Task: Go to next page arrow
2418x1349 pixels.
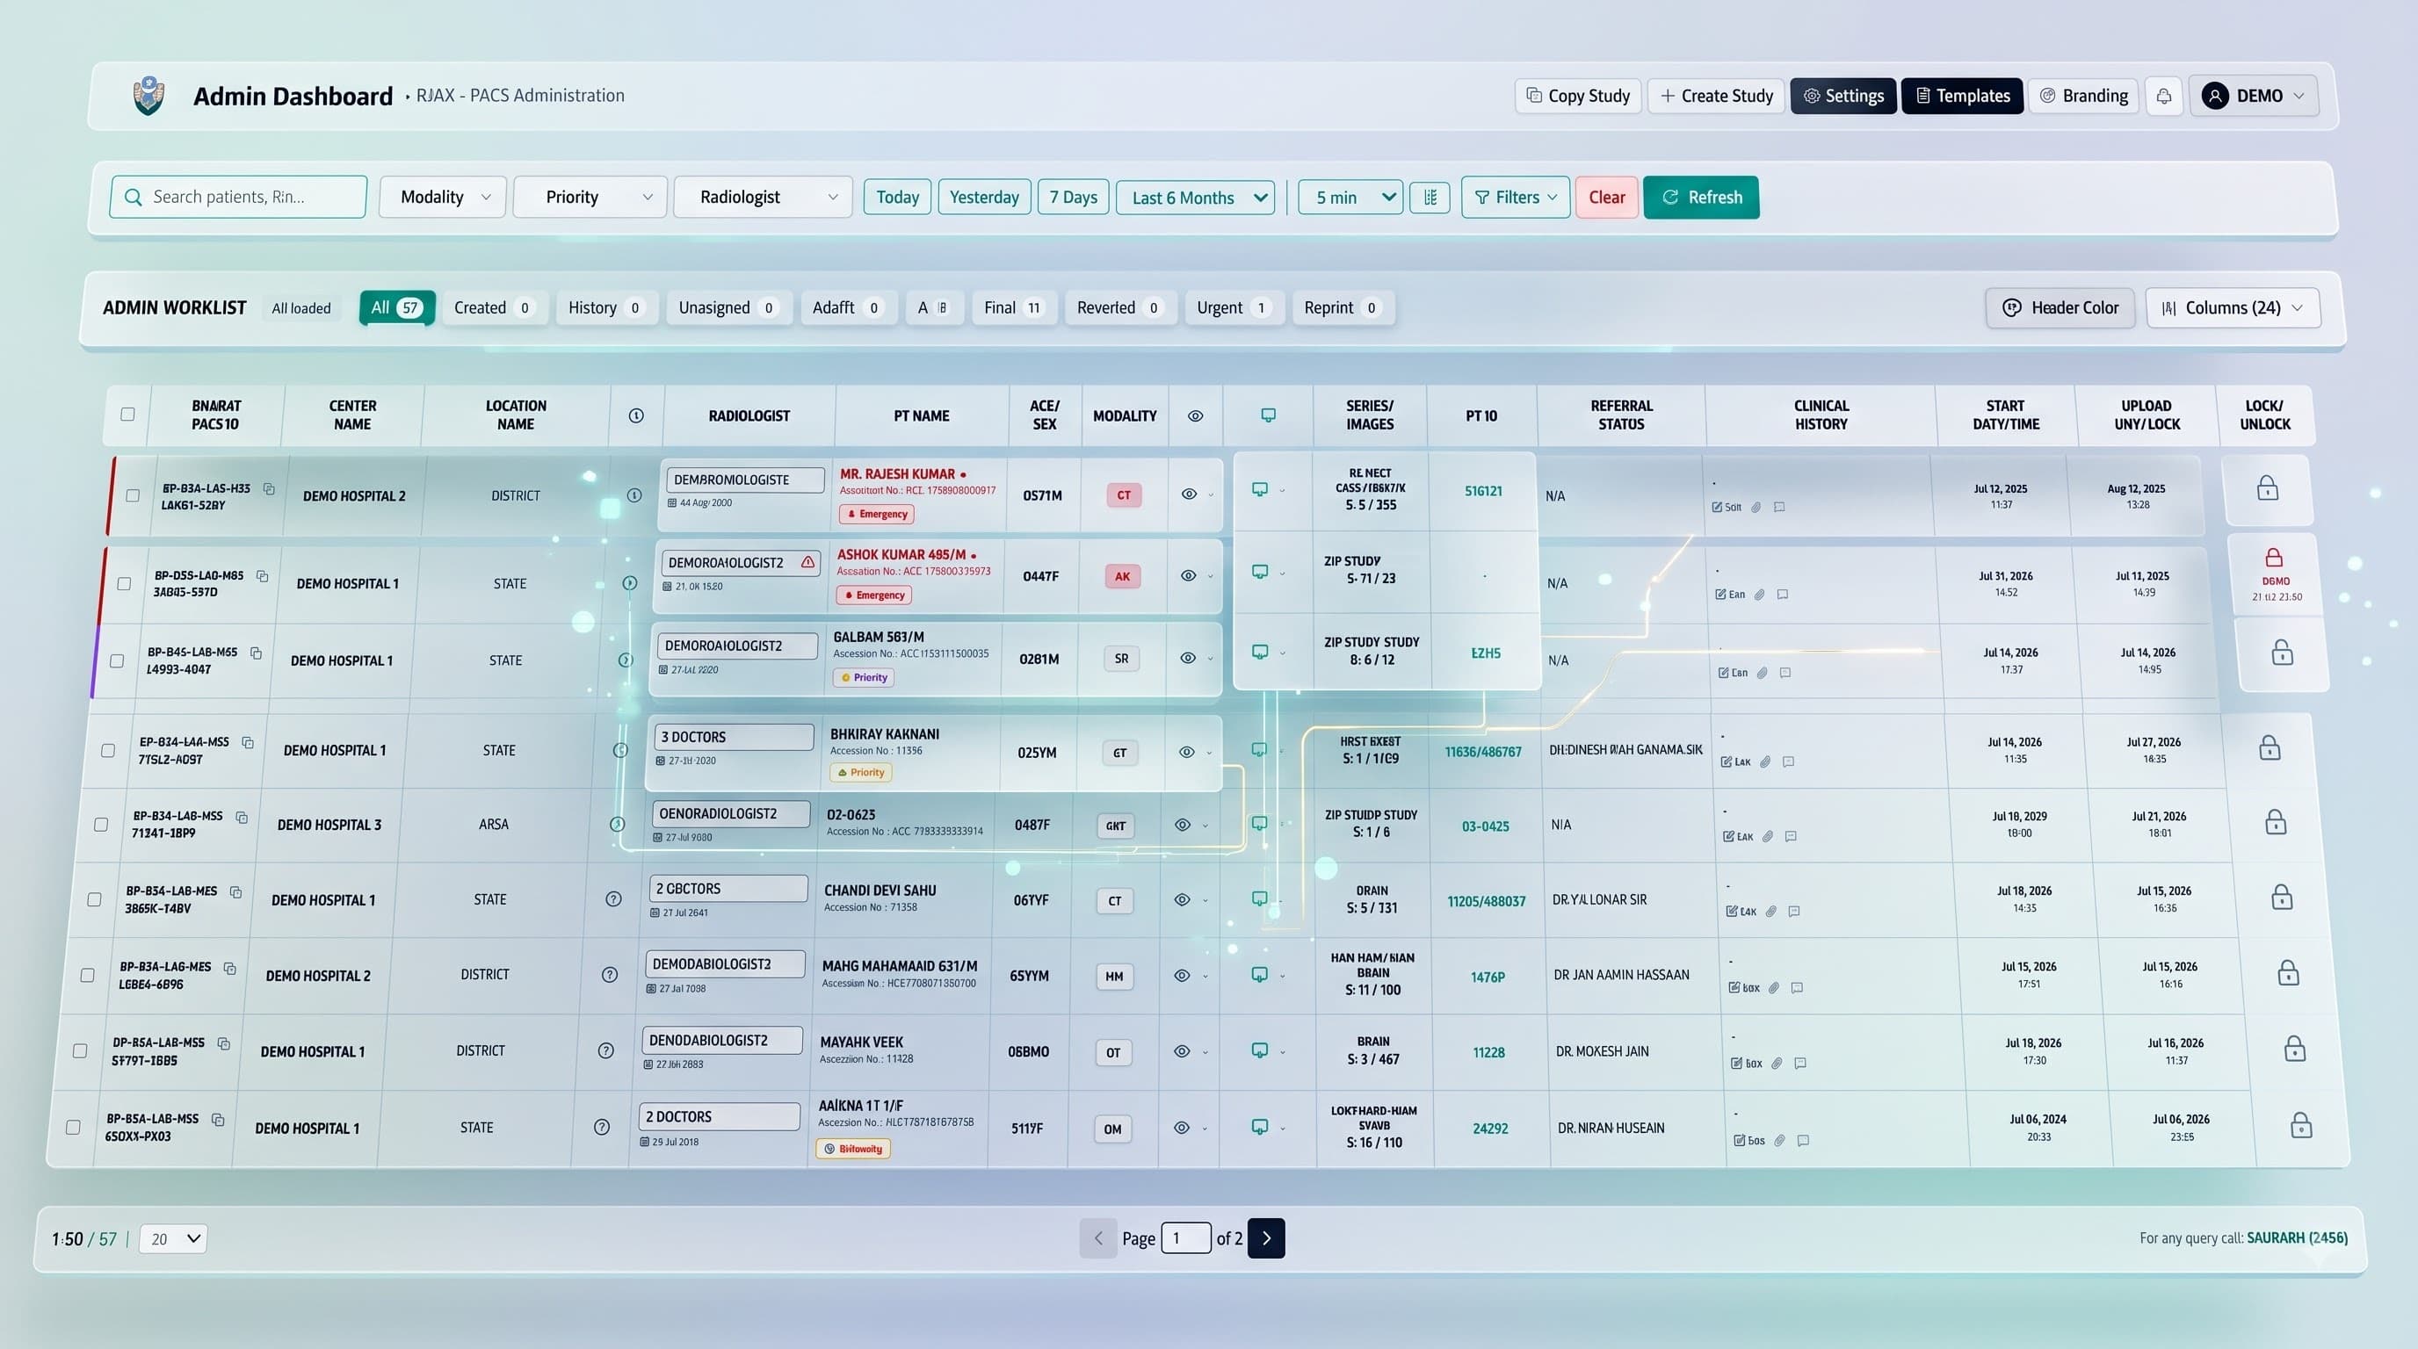Action: click(1266, 1238)
